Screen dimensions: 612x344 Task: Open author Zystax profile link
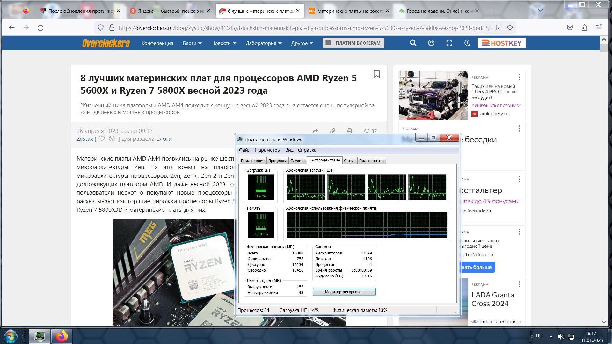click(85, 139)
